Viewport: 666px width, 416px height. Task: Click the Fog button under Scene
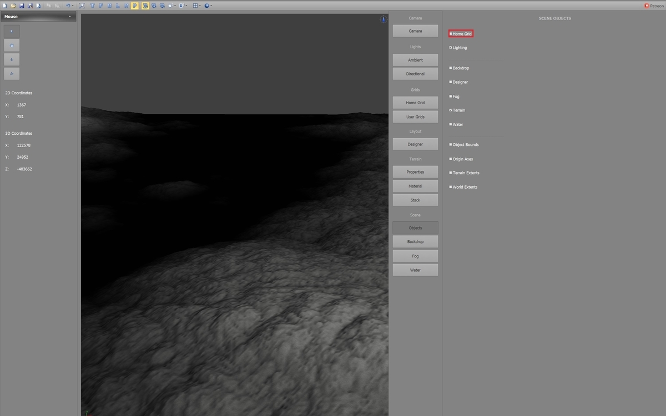click(415, 256)
